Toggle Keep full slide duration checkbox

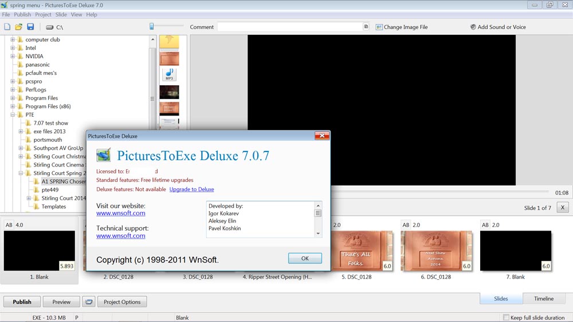point(506,317)
